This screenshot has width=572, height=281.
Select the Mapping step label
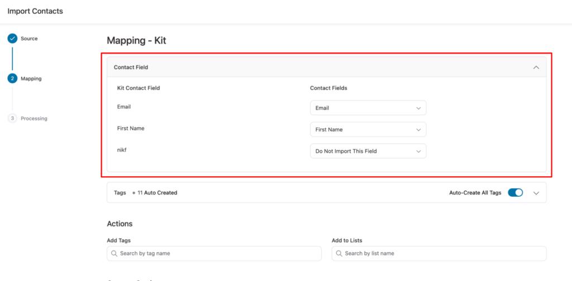(x=31, y=79)
